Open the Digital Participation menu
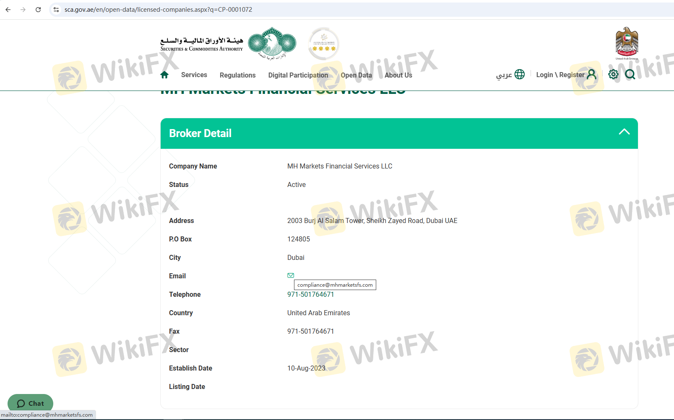 click(x=298, y=75)
